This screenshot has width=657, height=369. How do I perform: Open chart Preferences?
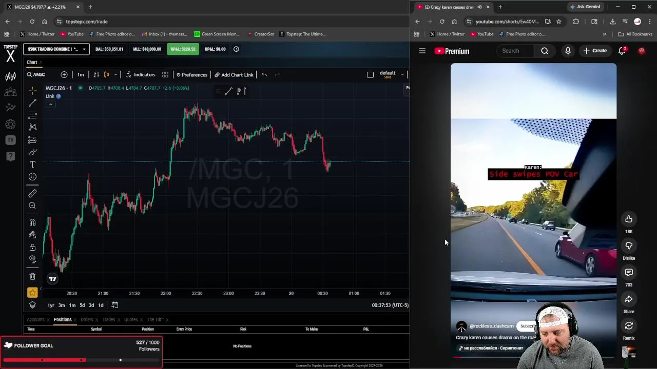(x=192, y=75)
